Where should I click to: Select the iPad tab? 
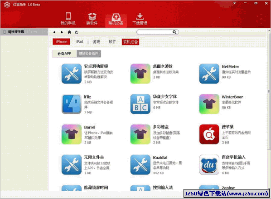pyautogui.click(x=80, y=42)
